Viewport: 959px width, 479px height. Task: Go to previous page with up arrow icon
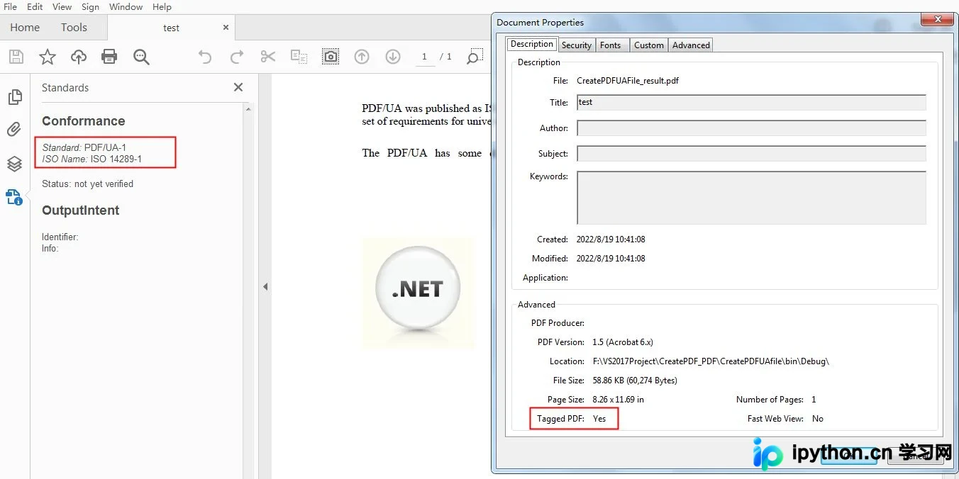(362, 57)
